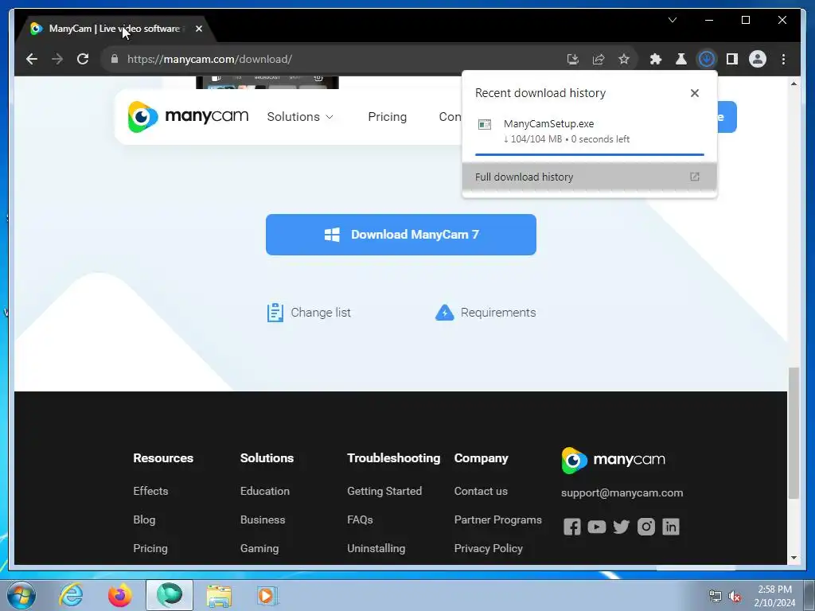Open ManyCam Facebook page icon
Viewport: 815px width, 611px height.
click(571, 527)
